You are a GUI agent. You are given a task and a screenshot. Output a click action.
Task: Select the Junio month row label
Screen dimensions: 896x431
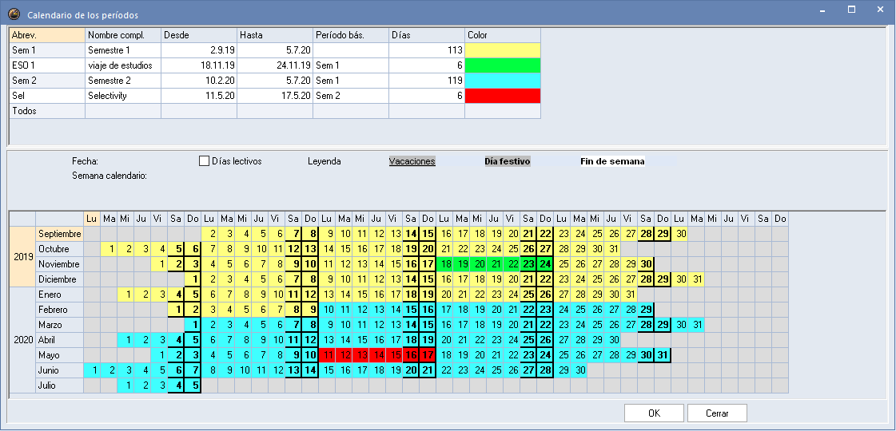tap(59, 370)
